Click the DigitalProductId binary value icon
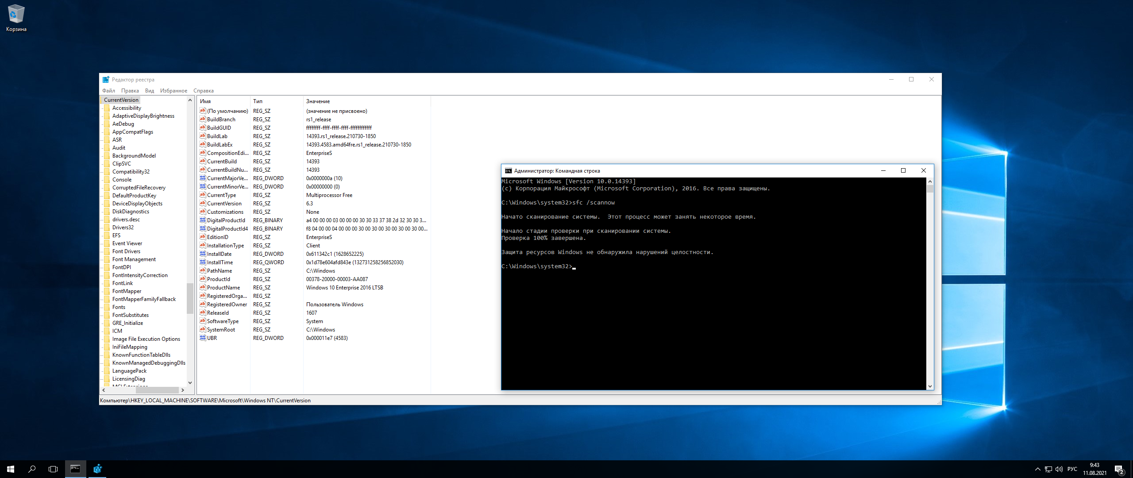Screen dimensions: 1133x478 pos(203,220)
